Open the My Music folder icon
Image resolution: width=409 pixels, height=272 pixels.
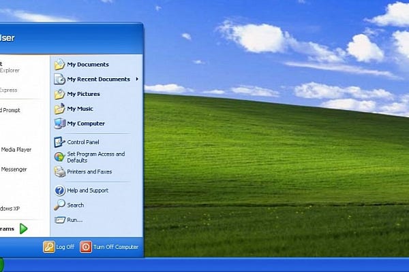59,109
